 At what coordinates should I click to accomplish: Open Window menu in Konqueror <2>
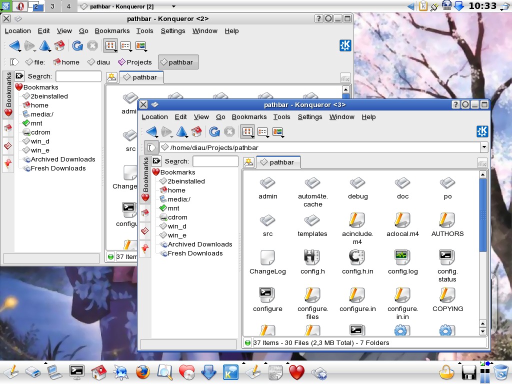click(204, 31)
